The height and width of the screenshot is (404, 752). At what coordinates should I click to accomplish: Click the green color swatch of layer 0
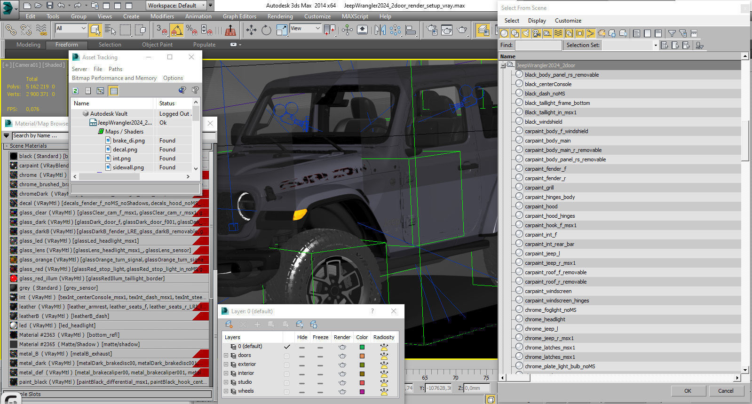pos(362,347)
